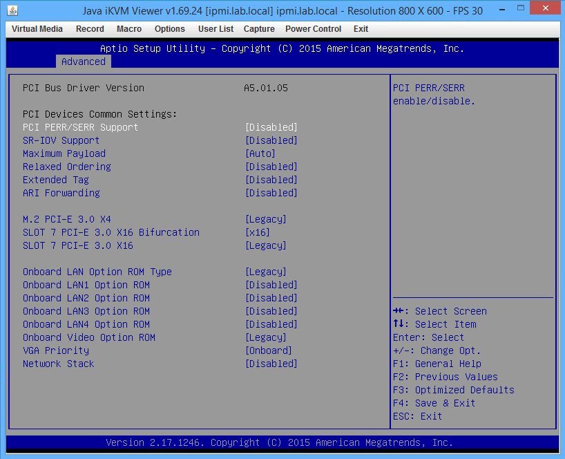Screen dimensions: 565x459
Task: Change Onboard LAN3 Option ROM Disabled value
Action: tap(271, 311)
